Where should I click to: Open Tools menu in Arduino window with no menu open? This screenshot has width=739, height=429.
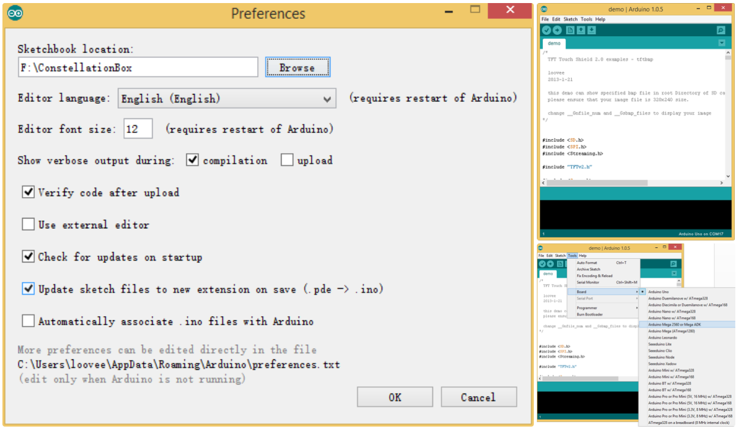(x=586, y=20)
